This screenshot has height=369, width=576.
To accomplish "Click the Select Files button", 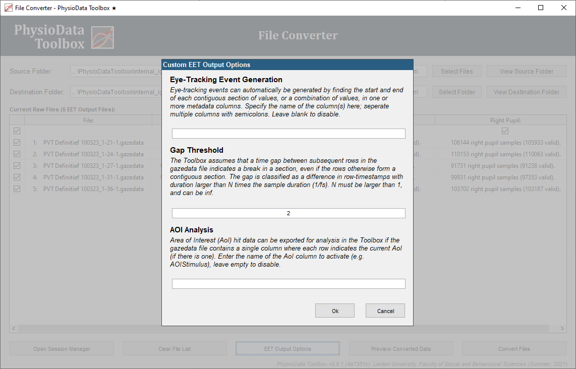I will (x=456, y=71).
